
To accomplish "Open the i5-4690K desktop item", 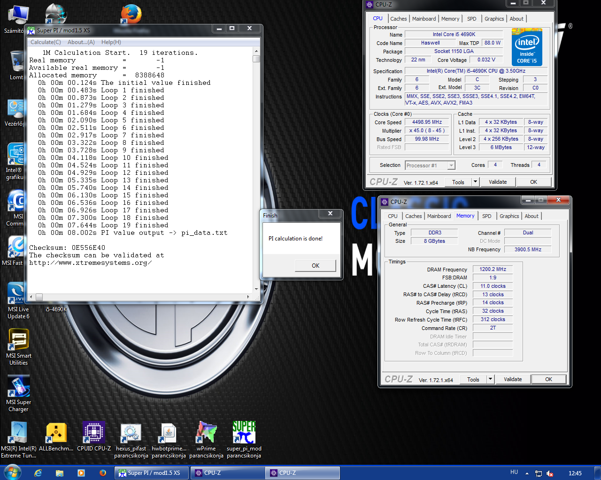I will (x=56, y=309).
